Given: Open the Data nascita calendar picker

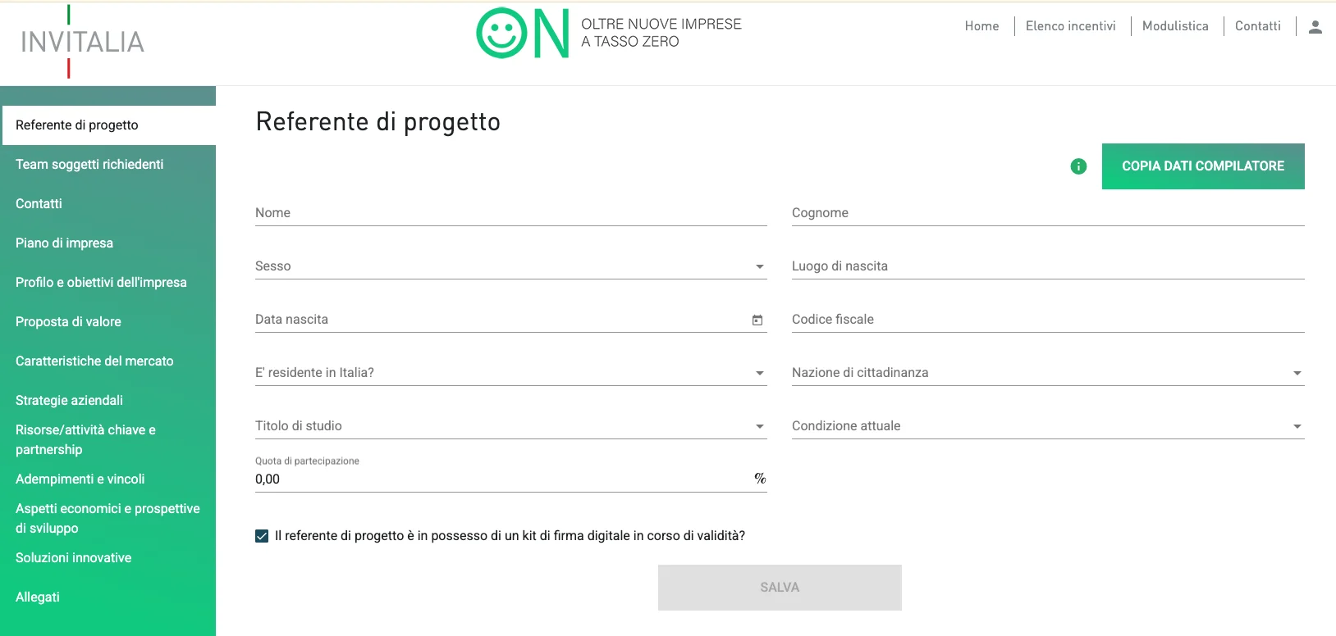Looking at the screenshot, I should 757,320.
